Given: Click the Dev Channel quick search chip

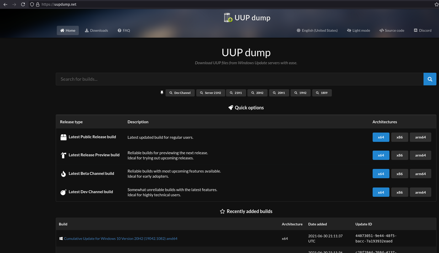Looking at the screenshot, I should pyautogui.click(x=180, y=93).
